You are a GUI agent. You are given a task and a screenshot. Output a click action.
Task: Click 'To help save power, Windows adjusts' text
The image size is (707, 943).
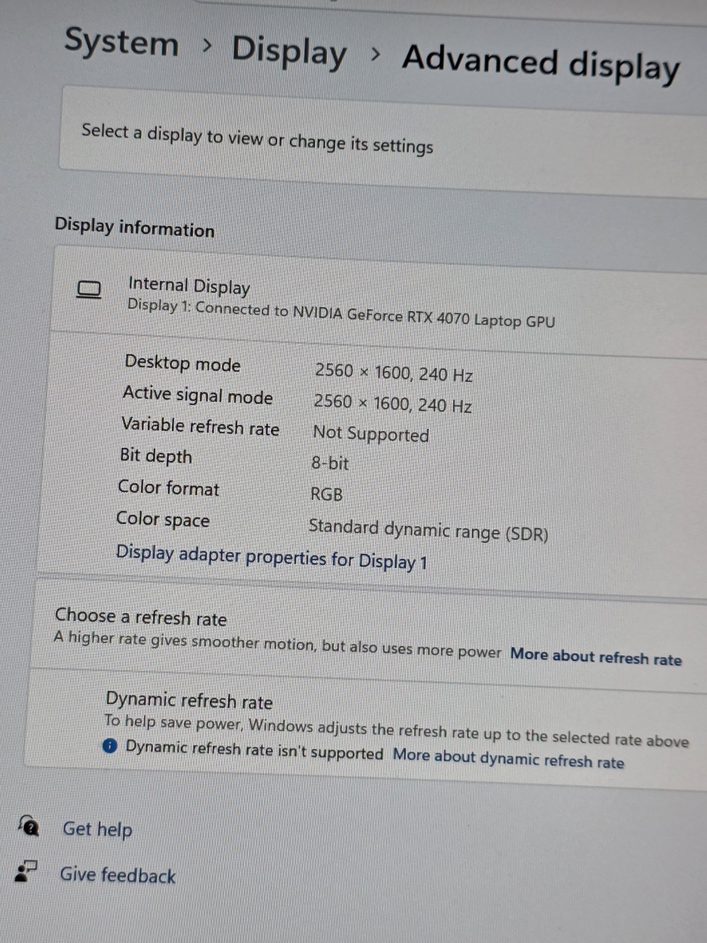point(397,730)
